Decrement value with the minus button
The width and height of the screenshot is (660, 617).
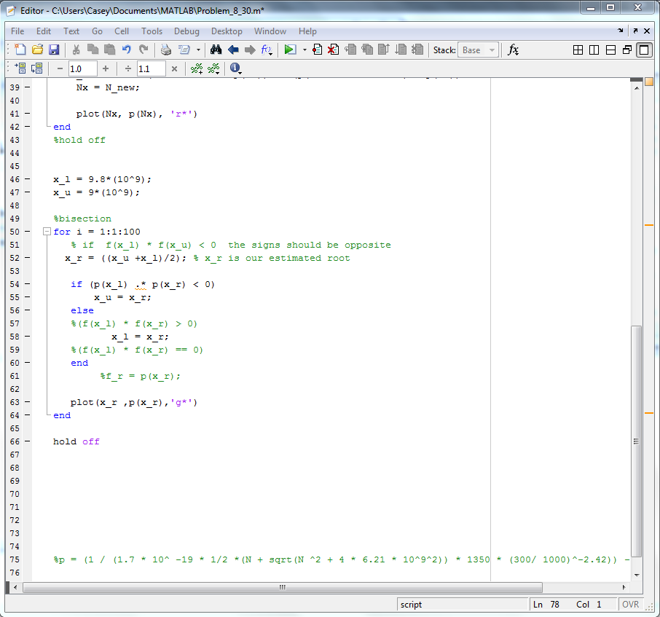(x=60, y=68)
